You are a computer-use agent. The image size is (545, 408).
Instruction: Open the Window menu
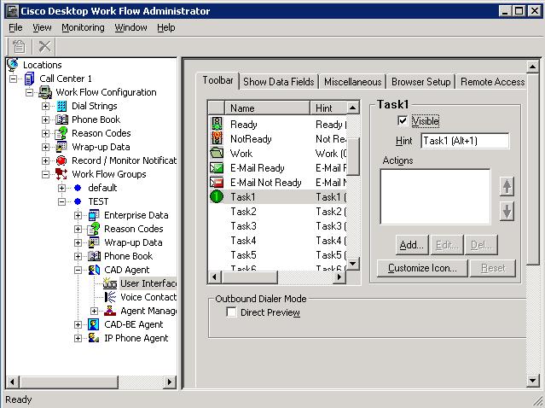130,27
